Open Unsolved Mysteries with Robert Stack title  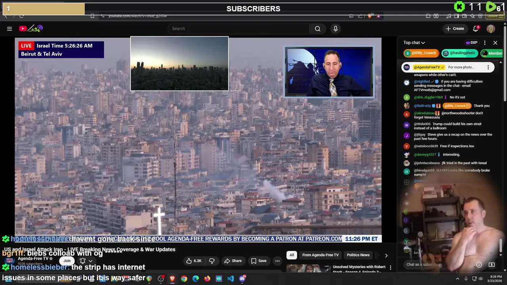(x=359, y=269)
